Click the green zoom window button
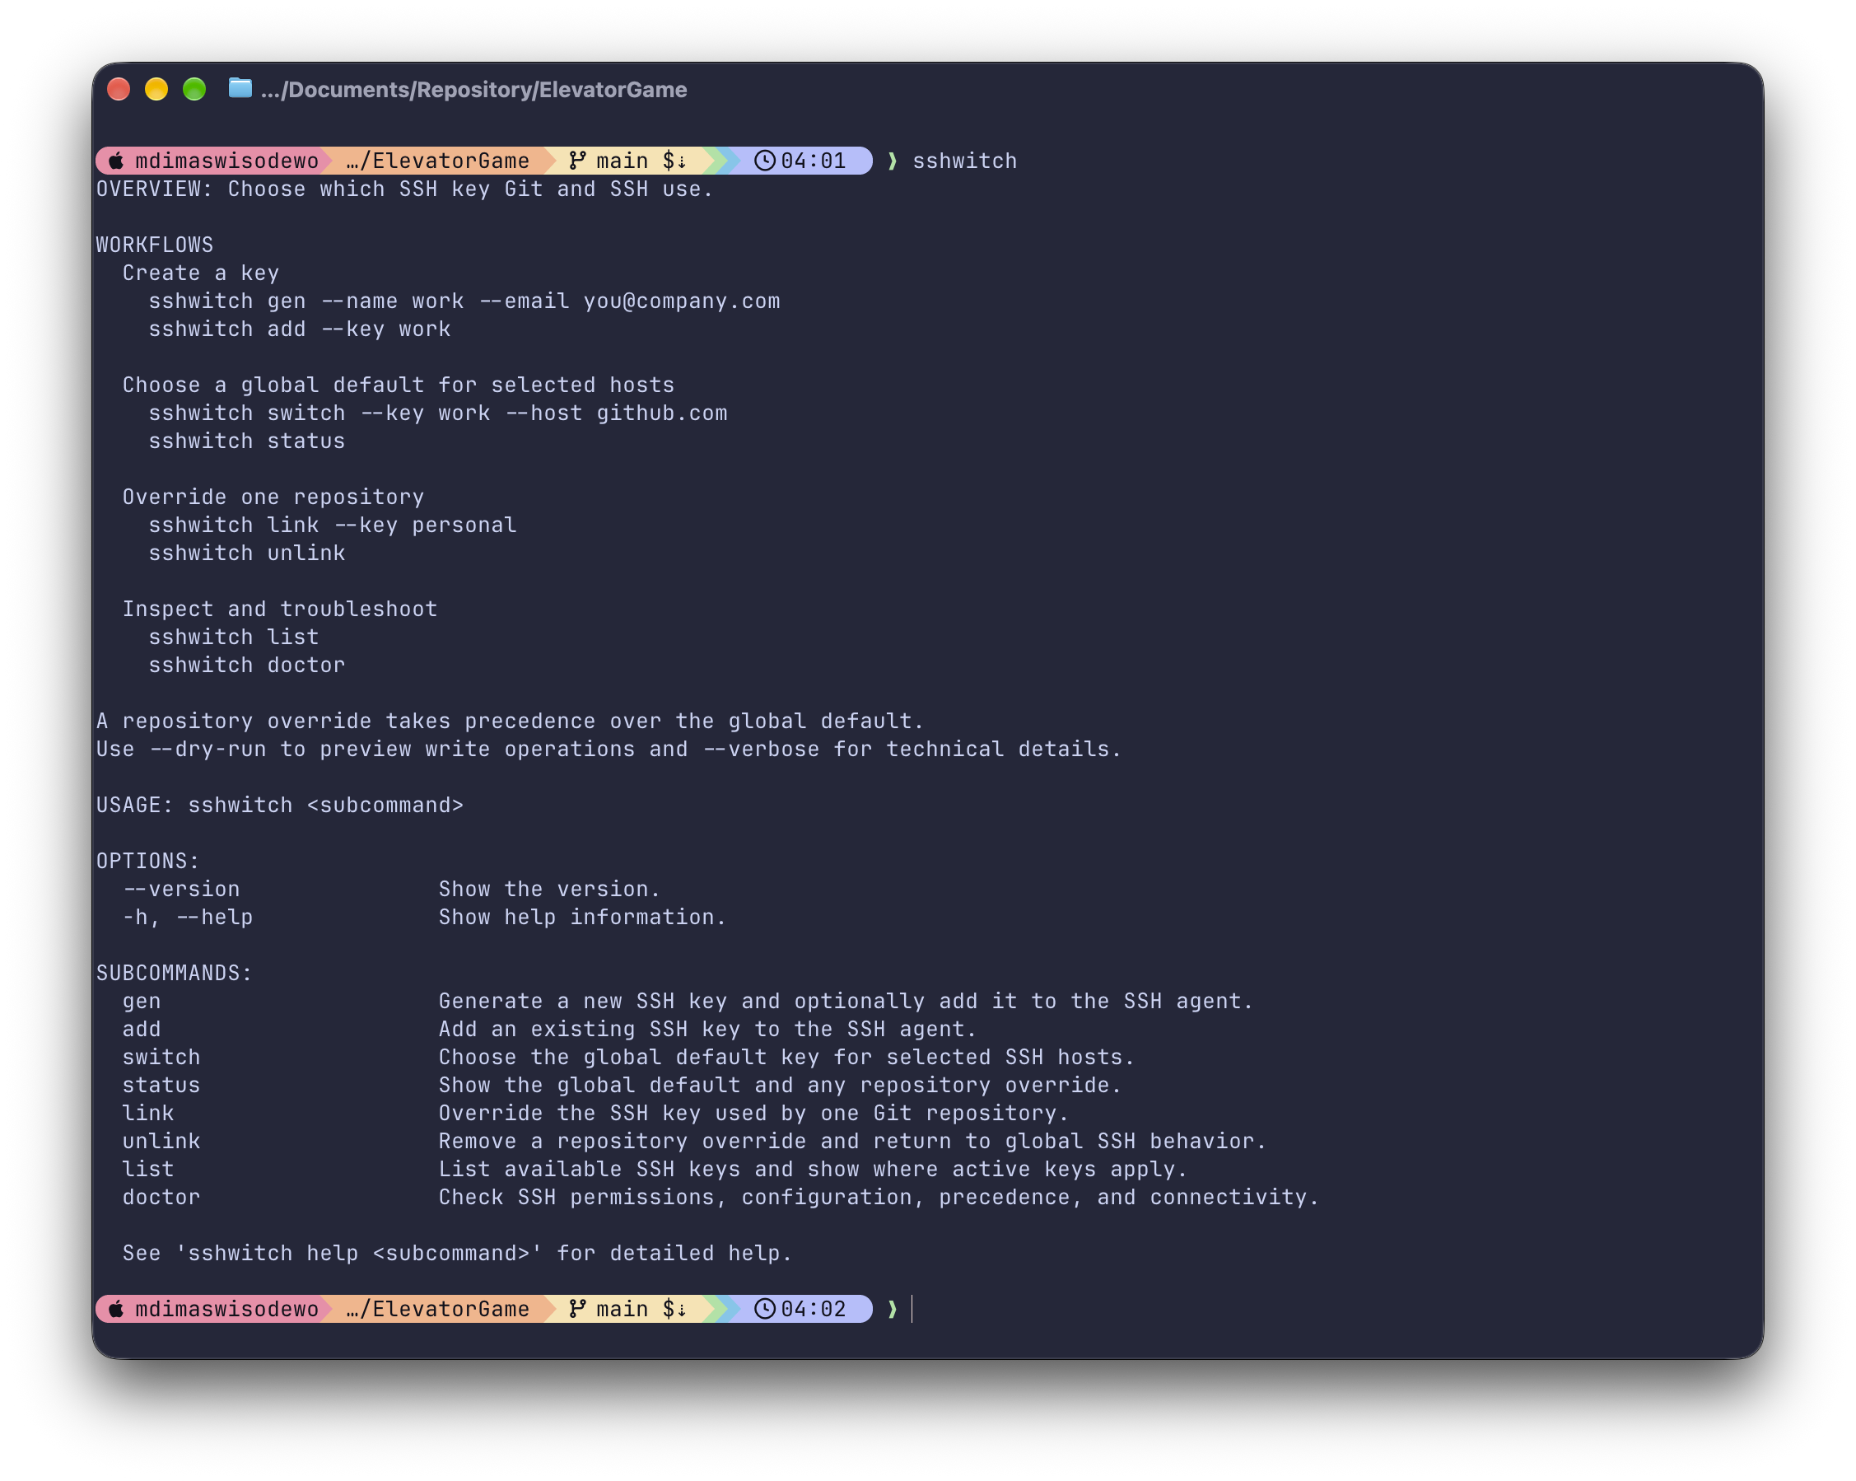The image size is (1856, 1481). coord(194,89)
